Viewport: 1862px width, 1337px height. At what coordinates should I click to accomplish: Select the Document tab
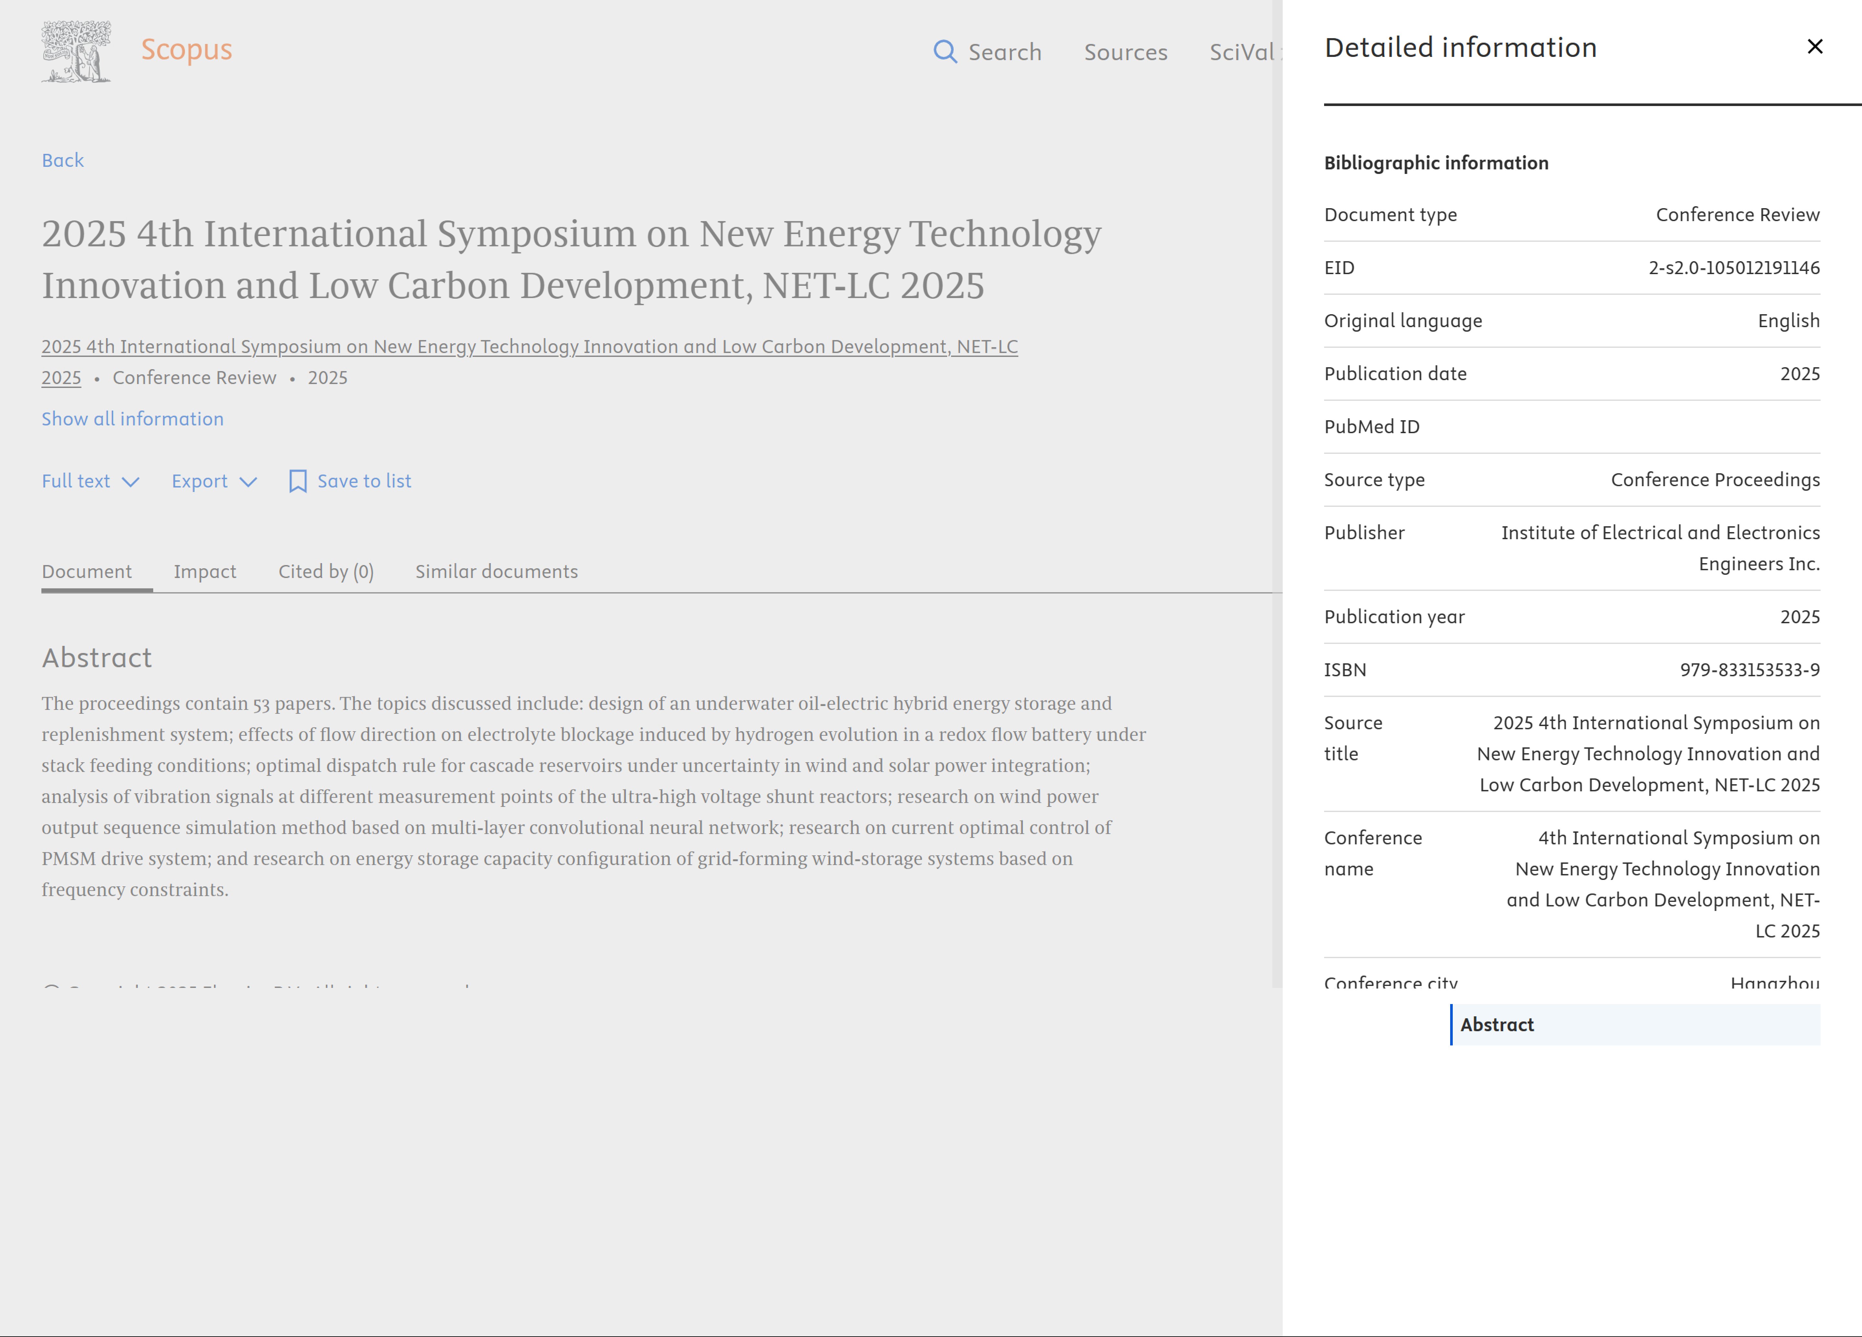86,571
